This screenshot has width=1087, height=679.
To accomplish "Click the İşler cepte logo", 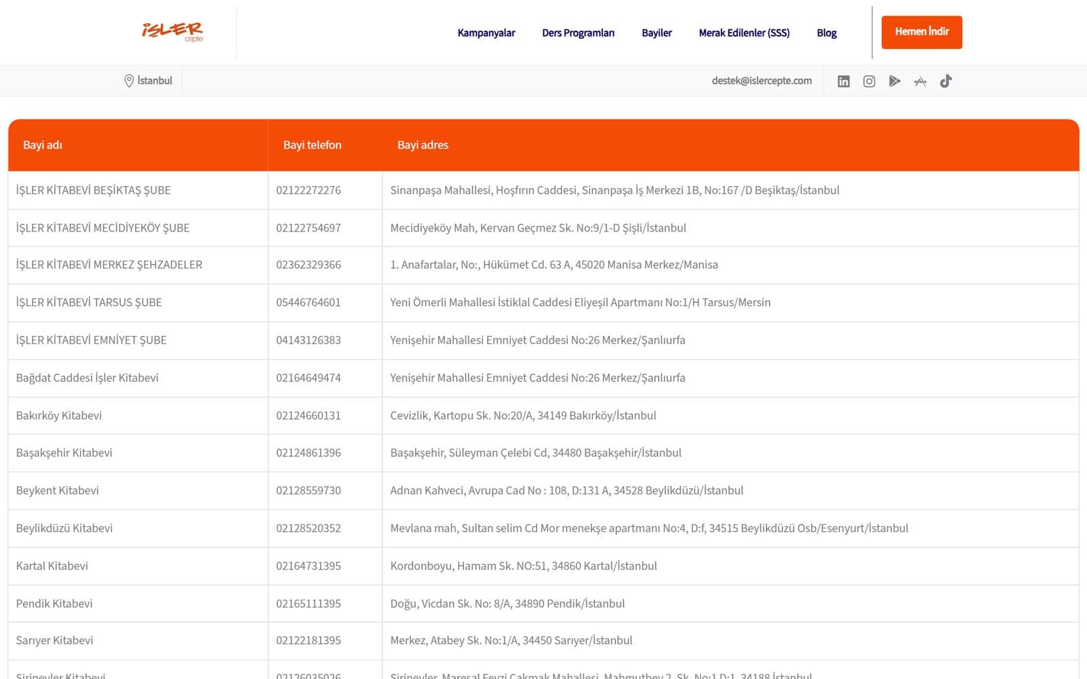I will pyautogui.click(x=173, y=32).
